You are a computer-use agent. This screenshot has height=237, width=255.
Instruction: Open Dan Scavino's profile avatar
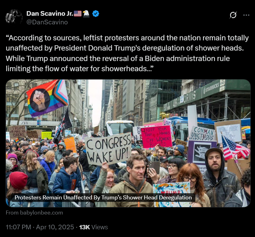tap(14, 17)
